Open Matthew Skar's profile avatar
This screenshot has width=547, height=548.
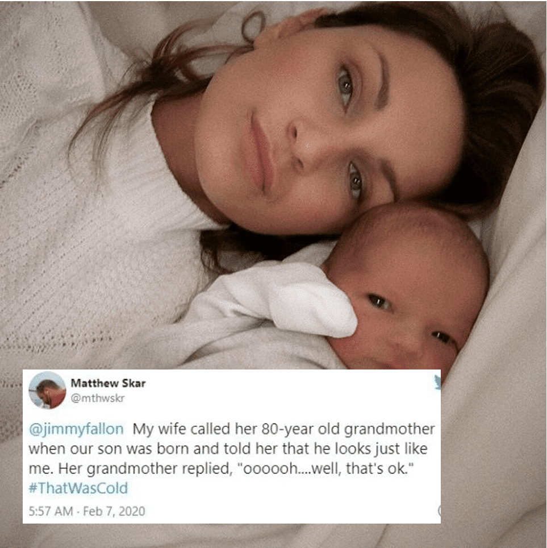click(47, 390)
